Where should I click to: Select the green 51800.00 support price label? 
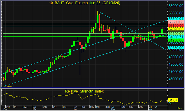pyautogui.click(x=176, y=40)
